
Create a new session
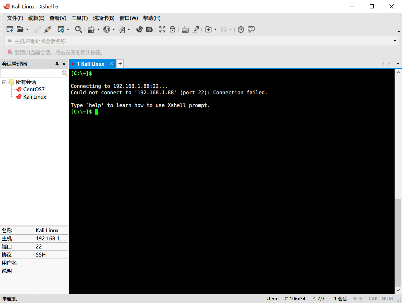pos(10,29)
